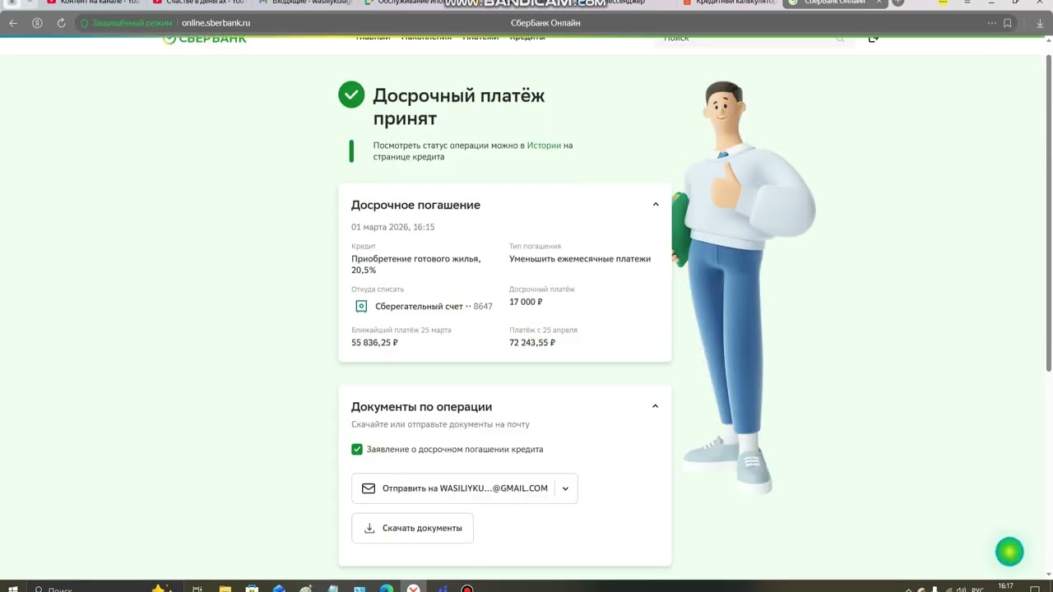Click the Сберегательный счет safe icon

tap(360, 306)
